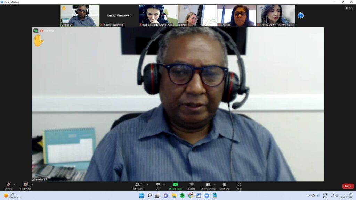
Task: Open Windows Start menu
Action: 141,195
